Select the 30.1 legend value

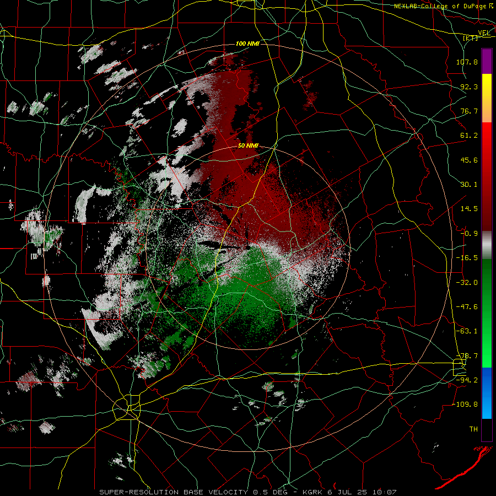[x=469, y=184]
